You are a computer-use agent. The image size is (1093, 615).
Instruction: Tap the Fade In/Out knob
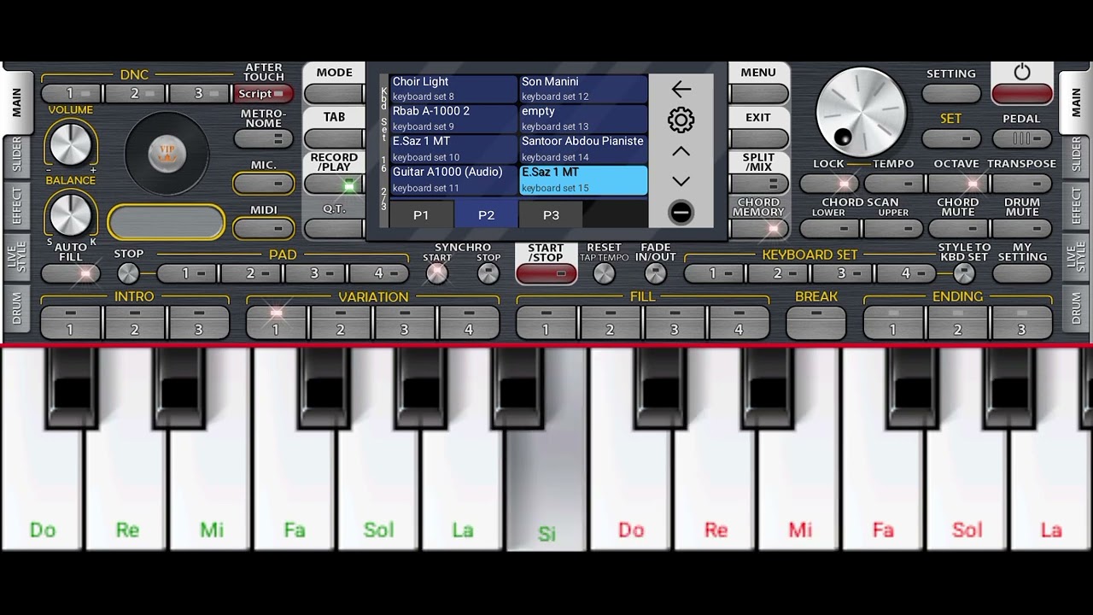coord(655,273)
